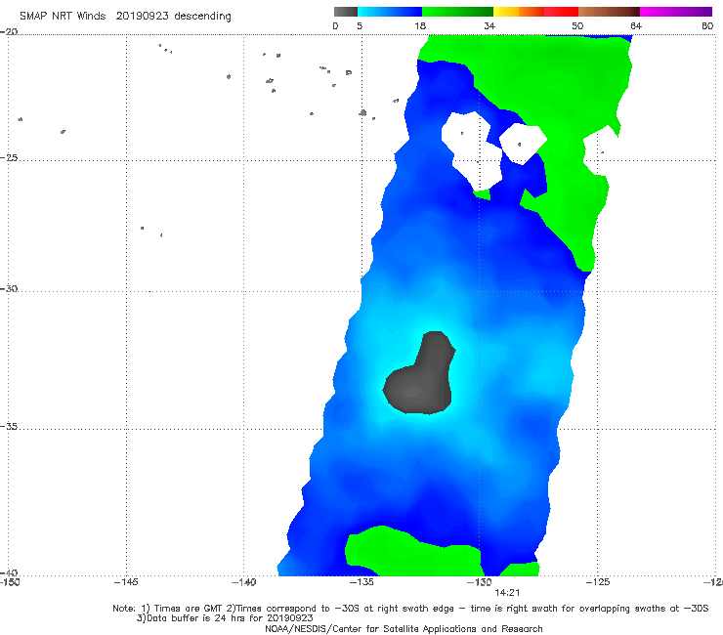Click the longitude label '-145'
Image resolution: width=723 pixels, height=635 pixels.
126,582
